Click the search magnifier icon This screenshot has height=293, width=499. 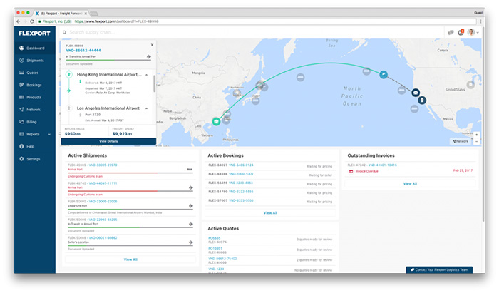coord(64,32)
